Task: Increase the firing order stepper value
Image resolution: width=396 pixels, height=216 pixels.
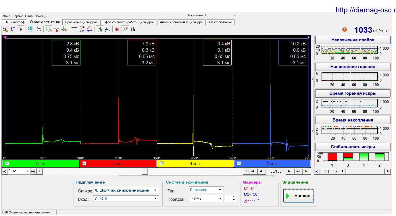Action: [234, 197]
